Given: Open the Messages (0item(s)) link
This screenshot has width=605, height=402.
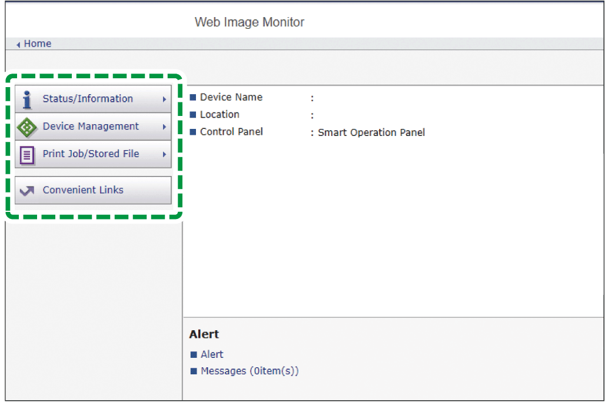Looking at the screenshot, I should click(250, 371).
